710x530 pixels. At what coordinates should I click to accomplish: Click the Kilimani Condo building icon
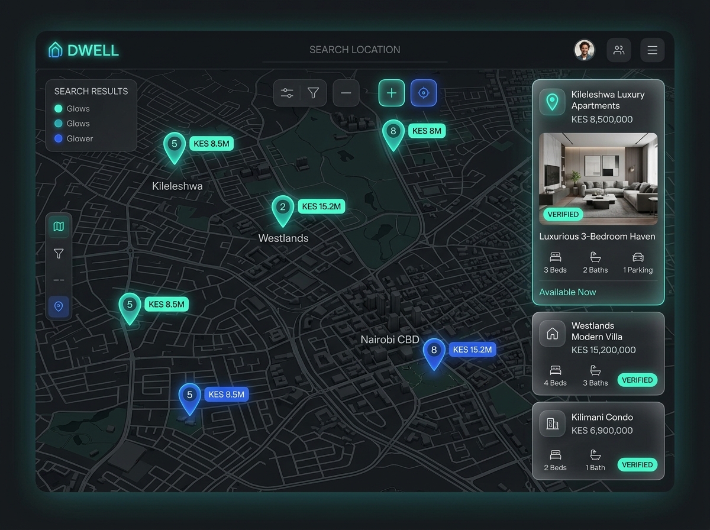click(552, 424)
